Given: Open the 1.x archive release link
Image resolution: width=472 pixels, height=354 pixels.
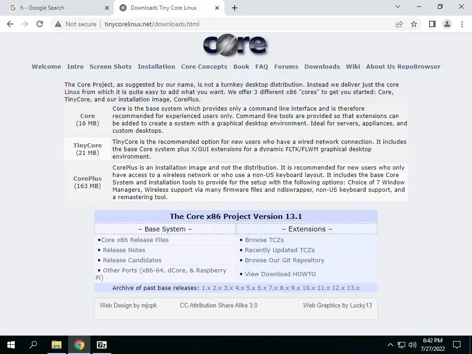Looking at the screenshot, I should (206, 288).
